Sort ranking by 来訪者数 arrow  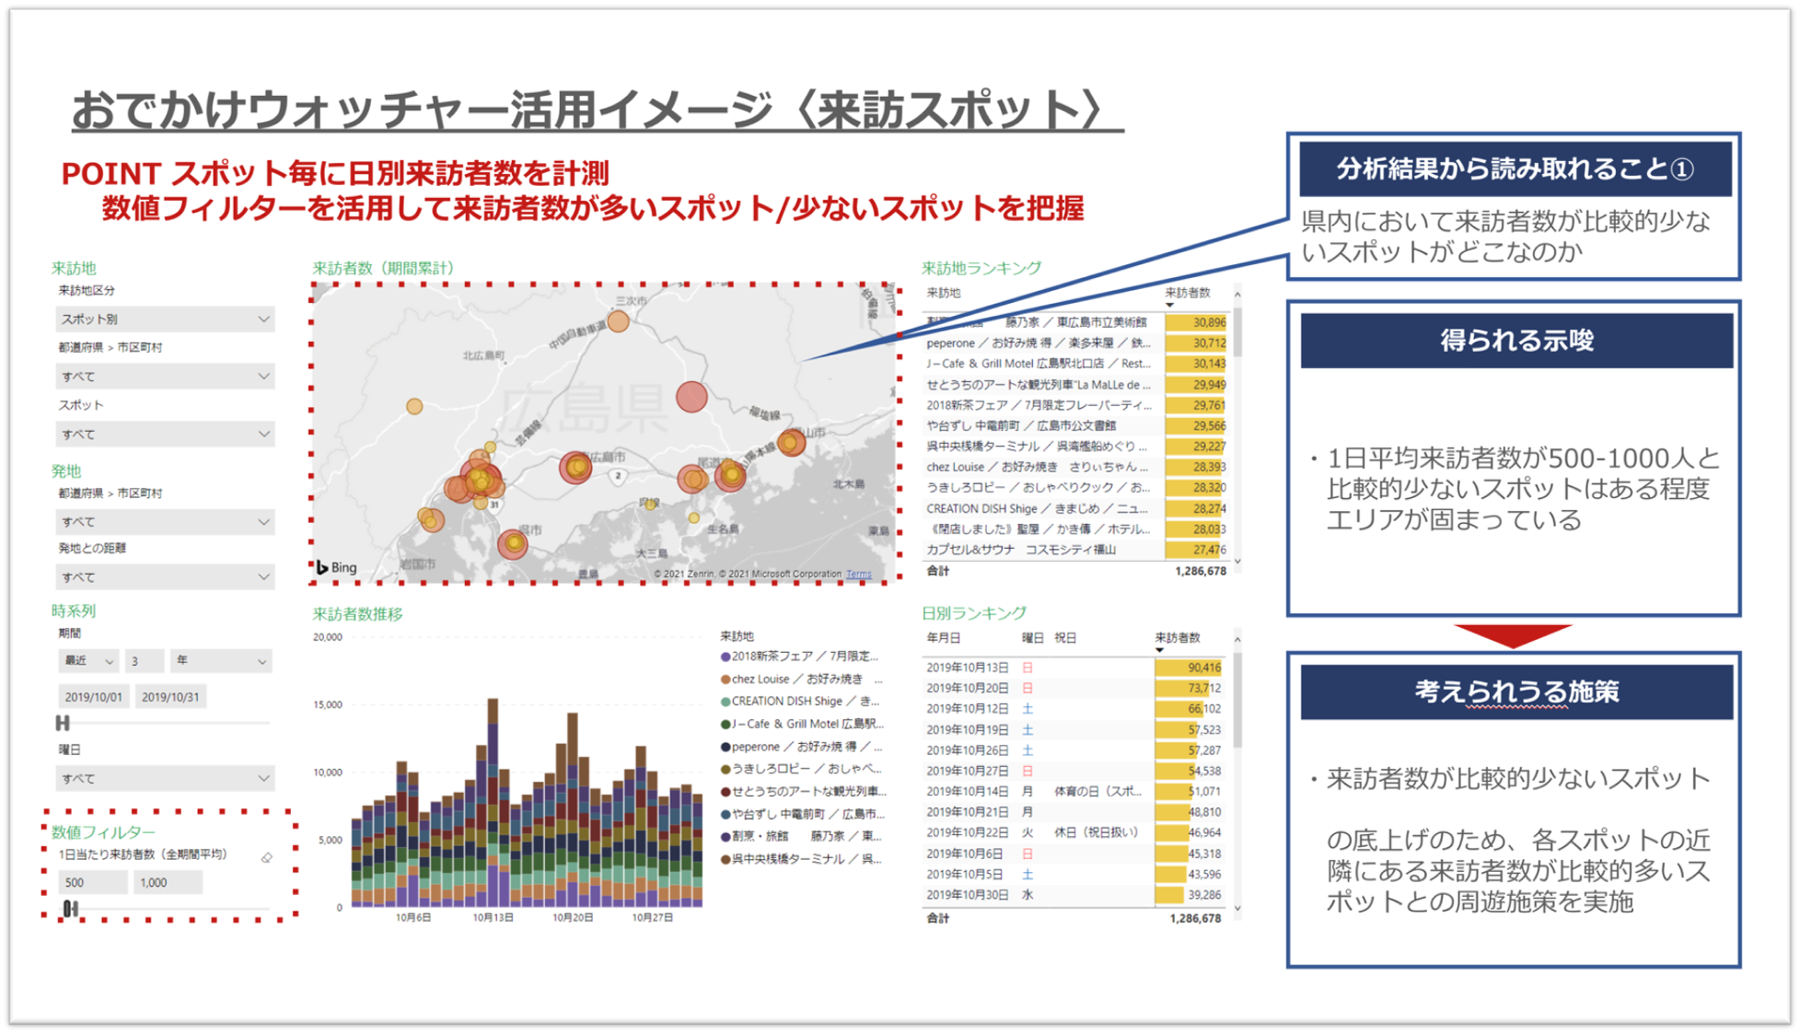pyautogui.click(x=1169, y=305)
